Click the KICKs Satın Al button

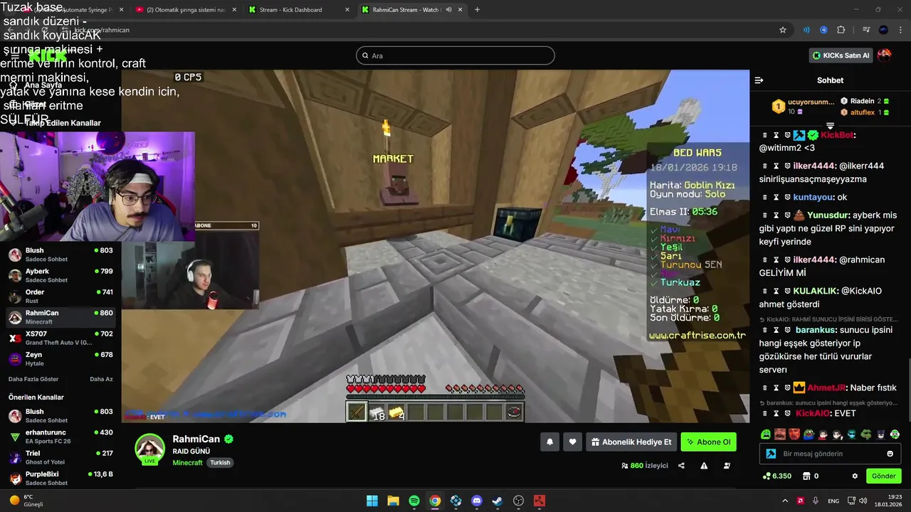click(x=841, y=55)
